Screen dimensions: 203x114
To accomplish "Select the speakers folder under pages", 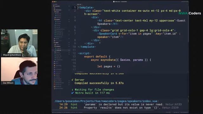I will pos(58,46).
